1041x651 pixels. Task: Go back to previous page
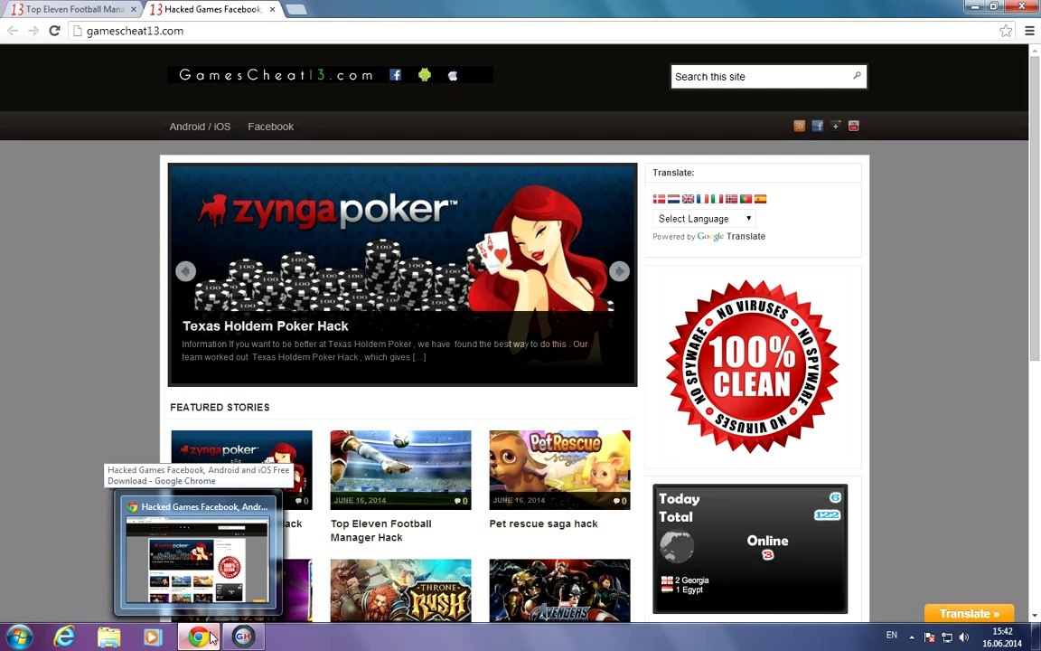point(13,31)
